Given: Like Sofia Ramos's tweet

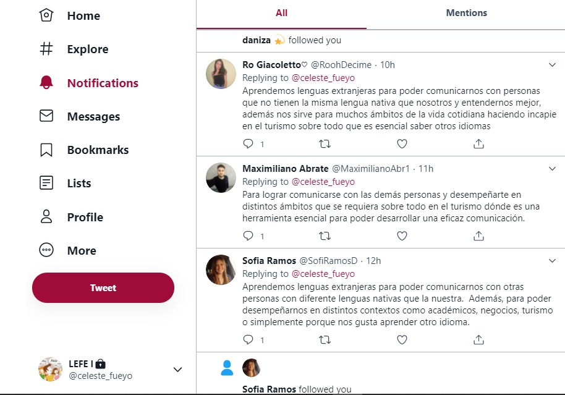Looking at the screenshot, I should pos(402,339).
